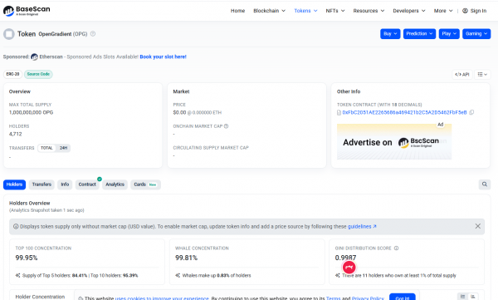
Task: Switch to the Cards tab
Action: [145, 184]
